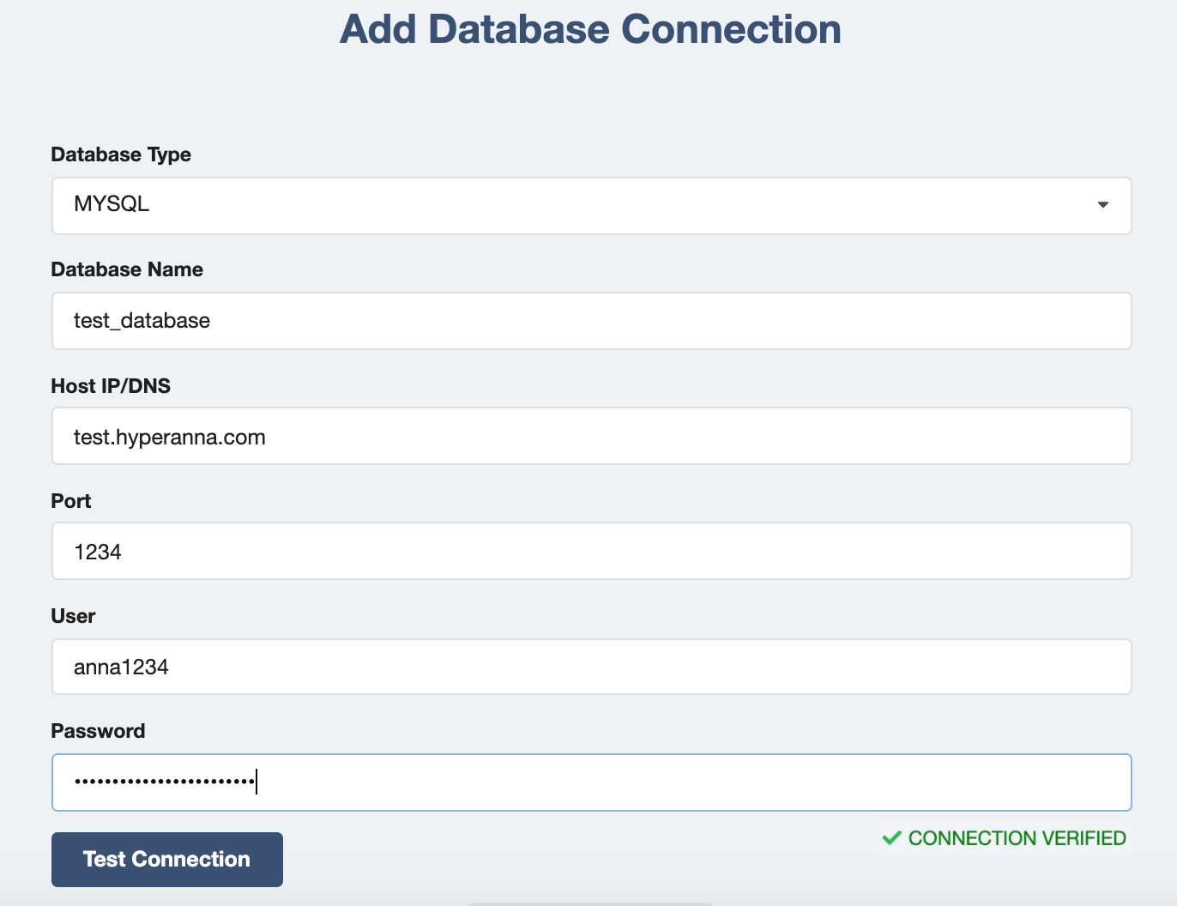Screen dimensions: 1177x906
Task: Click the CONNECTION VERIFIED status text
Action: [x=1019, y=838]
